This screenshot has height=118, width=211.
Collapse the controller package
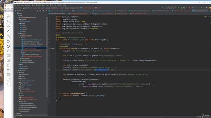(x=18, y=19)
